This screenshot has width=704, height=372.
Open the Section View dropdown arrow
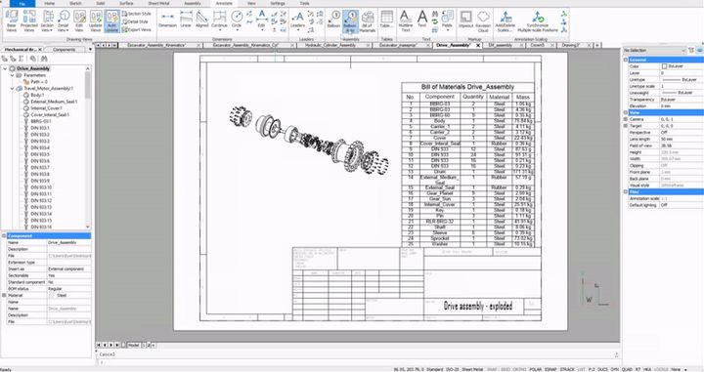51,30
